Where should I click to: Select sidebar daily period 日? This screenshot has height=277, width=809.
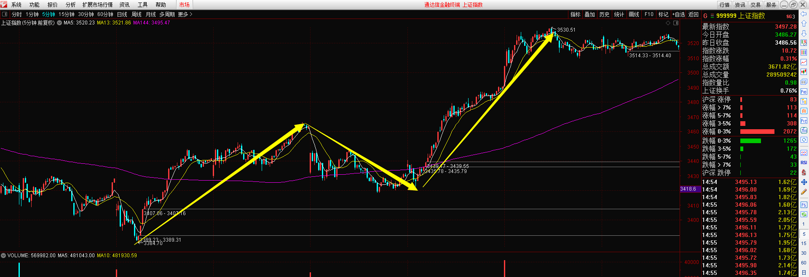click(804, 272)
